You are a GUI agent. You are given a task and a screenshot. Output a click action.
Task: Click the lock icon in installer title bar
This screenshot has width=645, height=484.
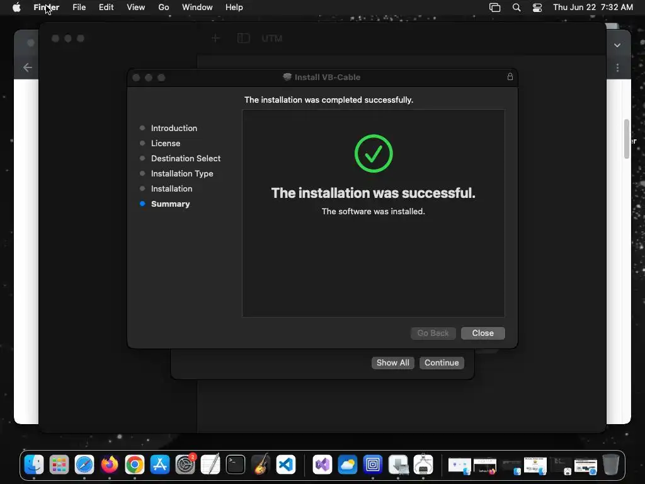pos(510,76)
